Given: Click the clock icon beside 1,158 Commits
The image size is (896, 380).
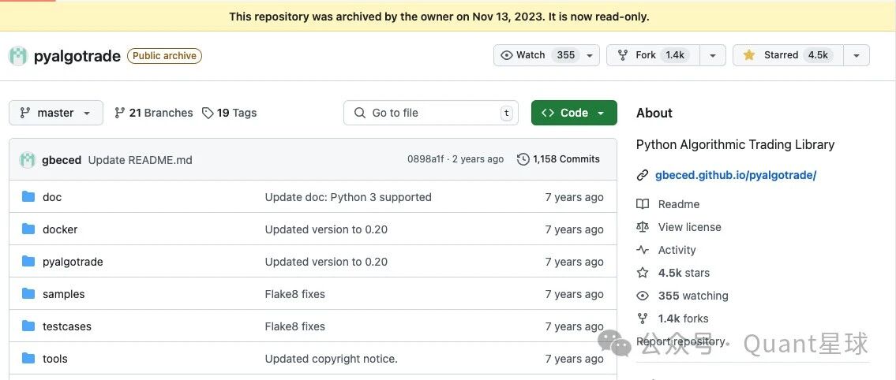Looking at the screenshot, I should click(523, 159).
